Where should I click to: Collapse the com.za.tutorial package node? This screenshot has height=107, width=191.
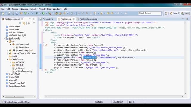(10, 45)
